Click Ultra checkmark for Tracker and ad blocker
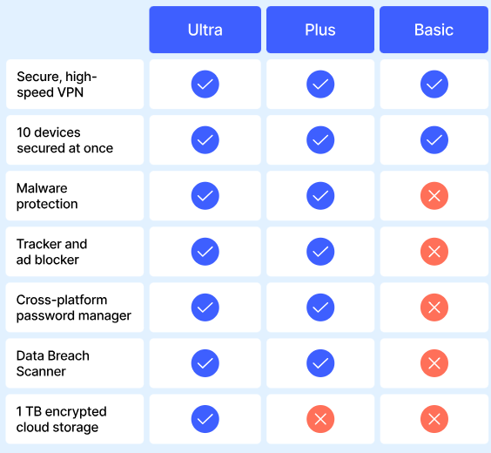 point(205,252)
